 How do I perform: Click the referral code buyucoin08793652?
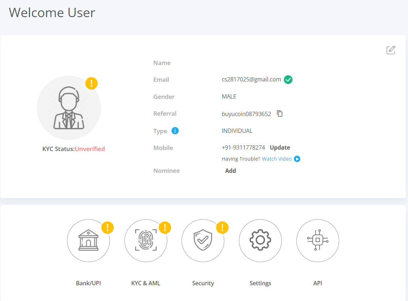[x=246, y=114]
